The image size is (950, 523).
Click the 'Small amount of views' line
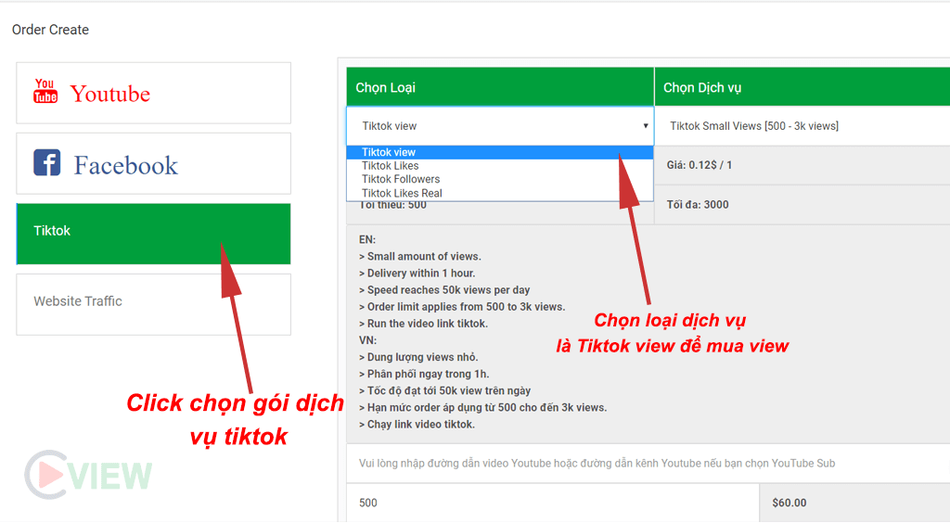[x=420, y=256]
